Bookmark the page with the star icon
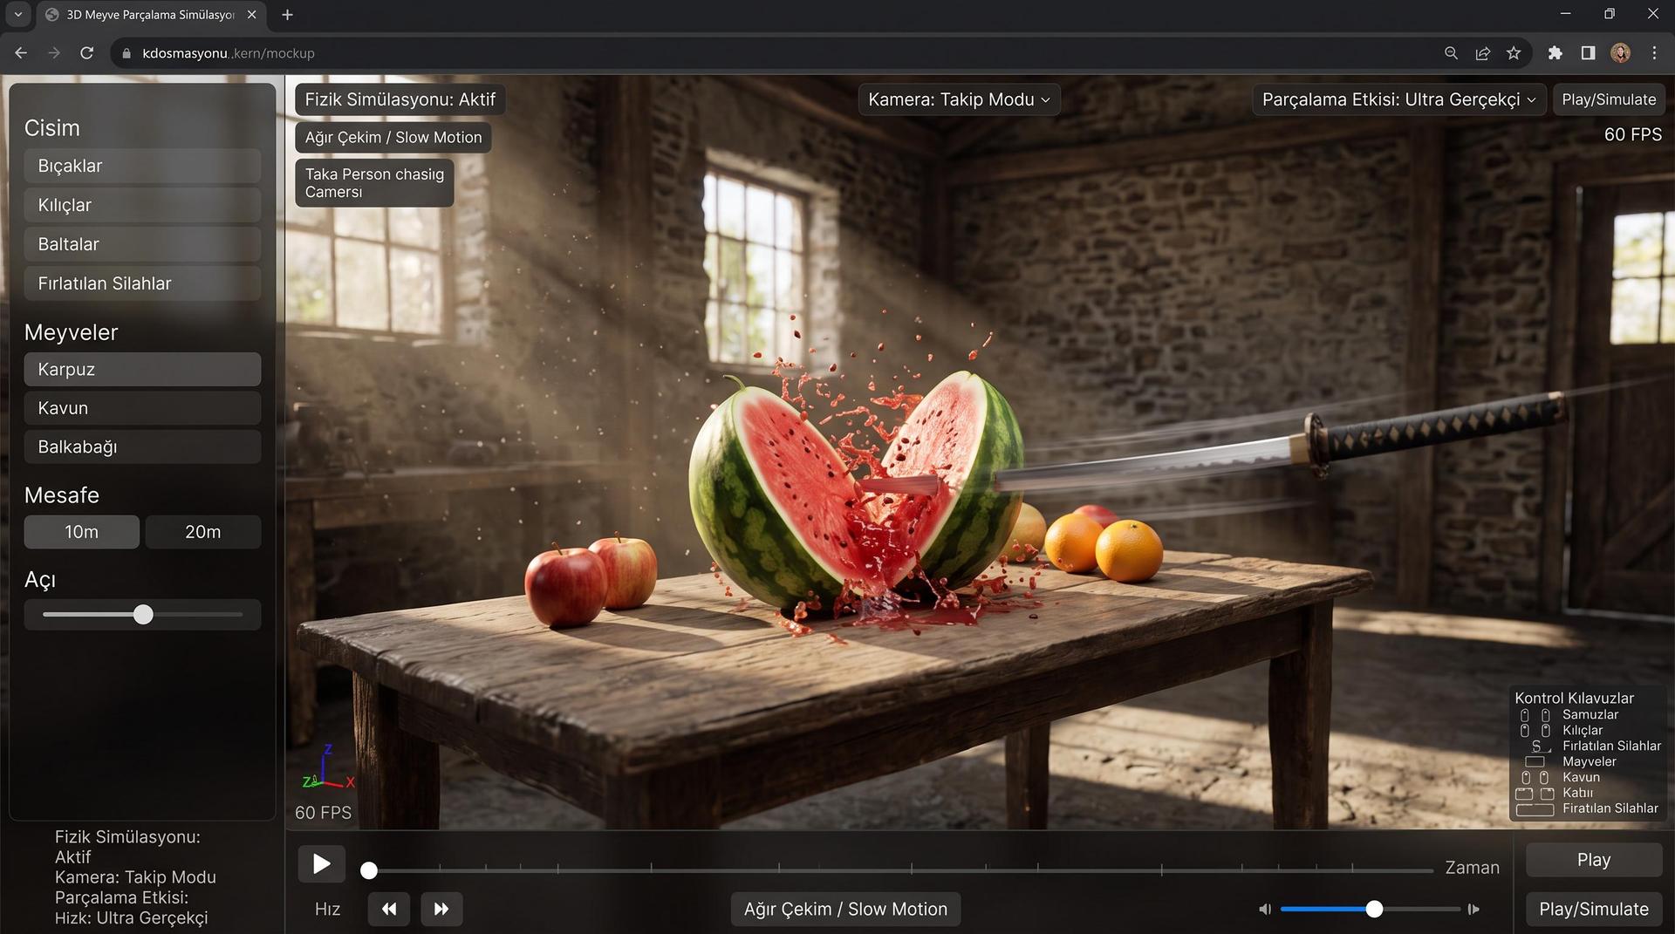 [x=1514, y=53]
